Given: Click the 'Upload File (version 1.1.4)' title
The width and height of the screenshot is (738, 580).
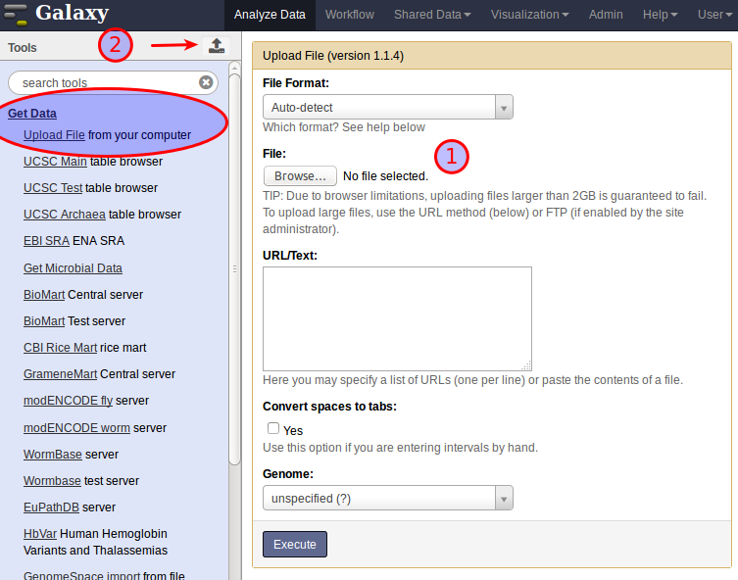Looking at the screenshot, I should (333, 56).
